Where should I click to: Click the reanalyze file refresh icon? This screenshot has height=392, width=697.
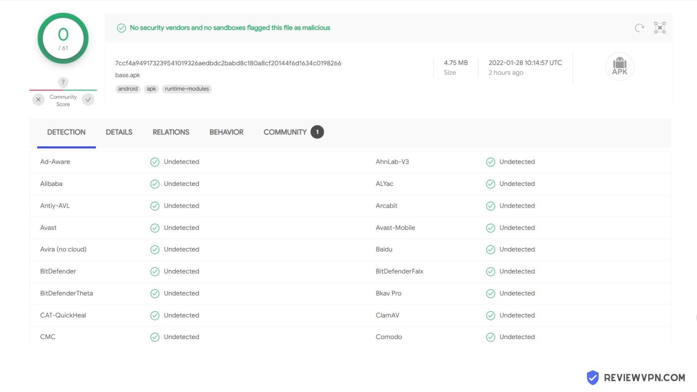tap(640, 28)
